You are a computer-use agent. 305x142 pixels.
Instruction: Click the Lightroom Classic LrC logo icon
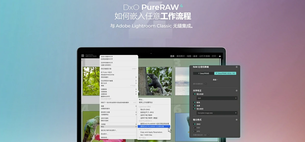83,55
